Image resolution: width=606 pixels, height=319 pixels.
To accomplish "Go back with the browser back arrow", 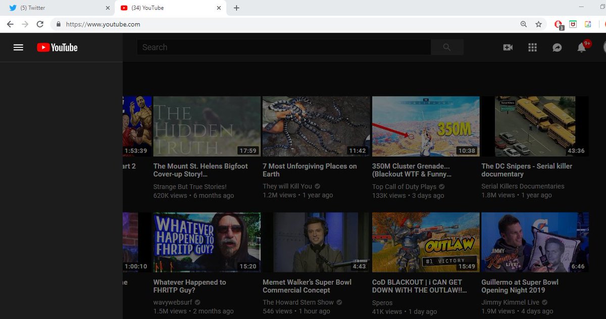I will (10, 24).
